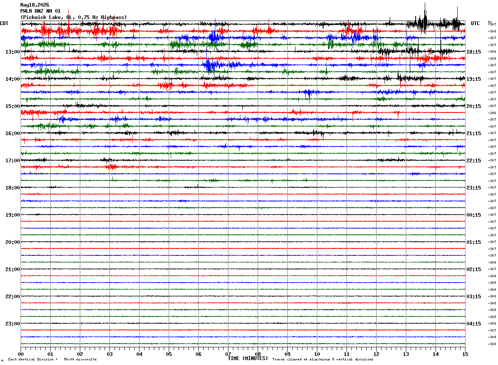
Task: Click the UTC timezone header
Action: (475, 23)
